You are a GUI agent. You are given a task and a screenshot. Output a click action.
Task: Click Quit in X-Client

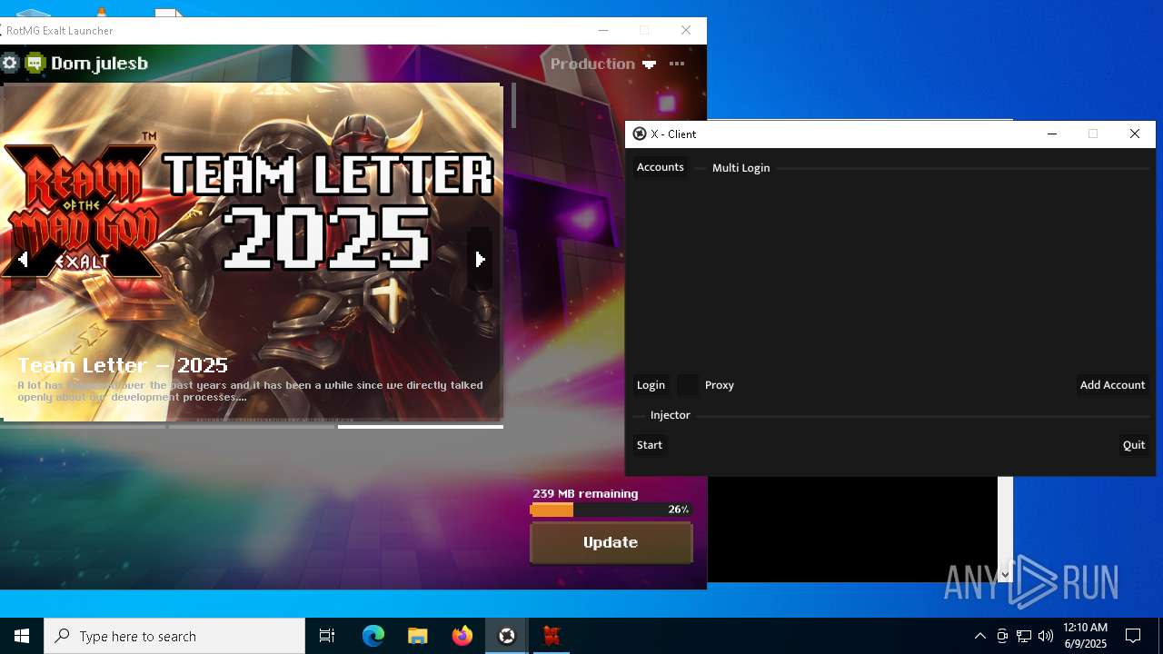(1134, 445)
